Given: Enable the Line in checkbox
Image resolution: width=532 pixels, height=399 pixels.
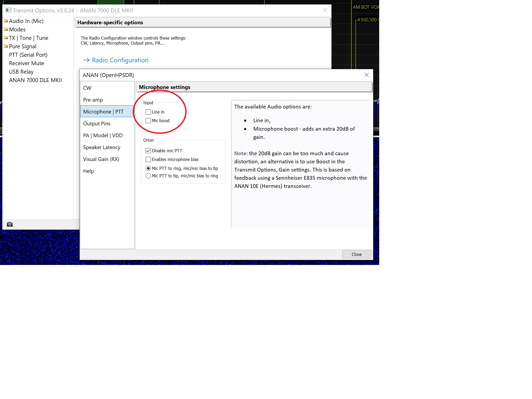Looking at the screenshot, I should click(148, 112).
